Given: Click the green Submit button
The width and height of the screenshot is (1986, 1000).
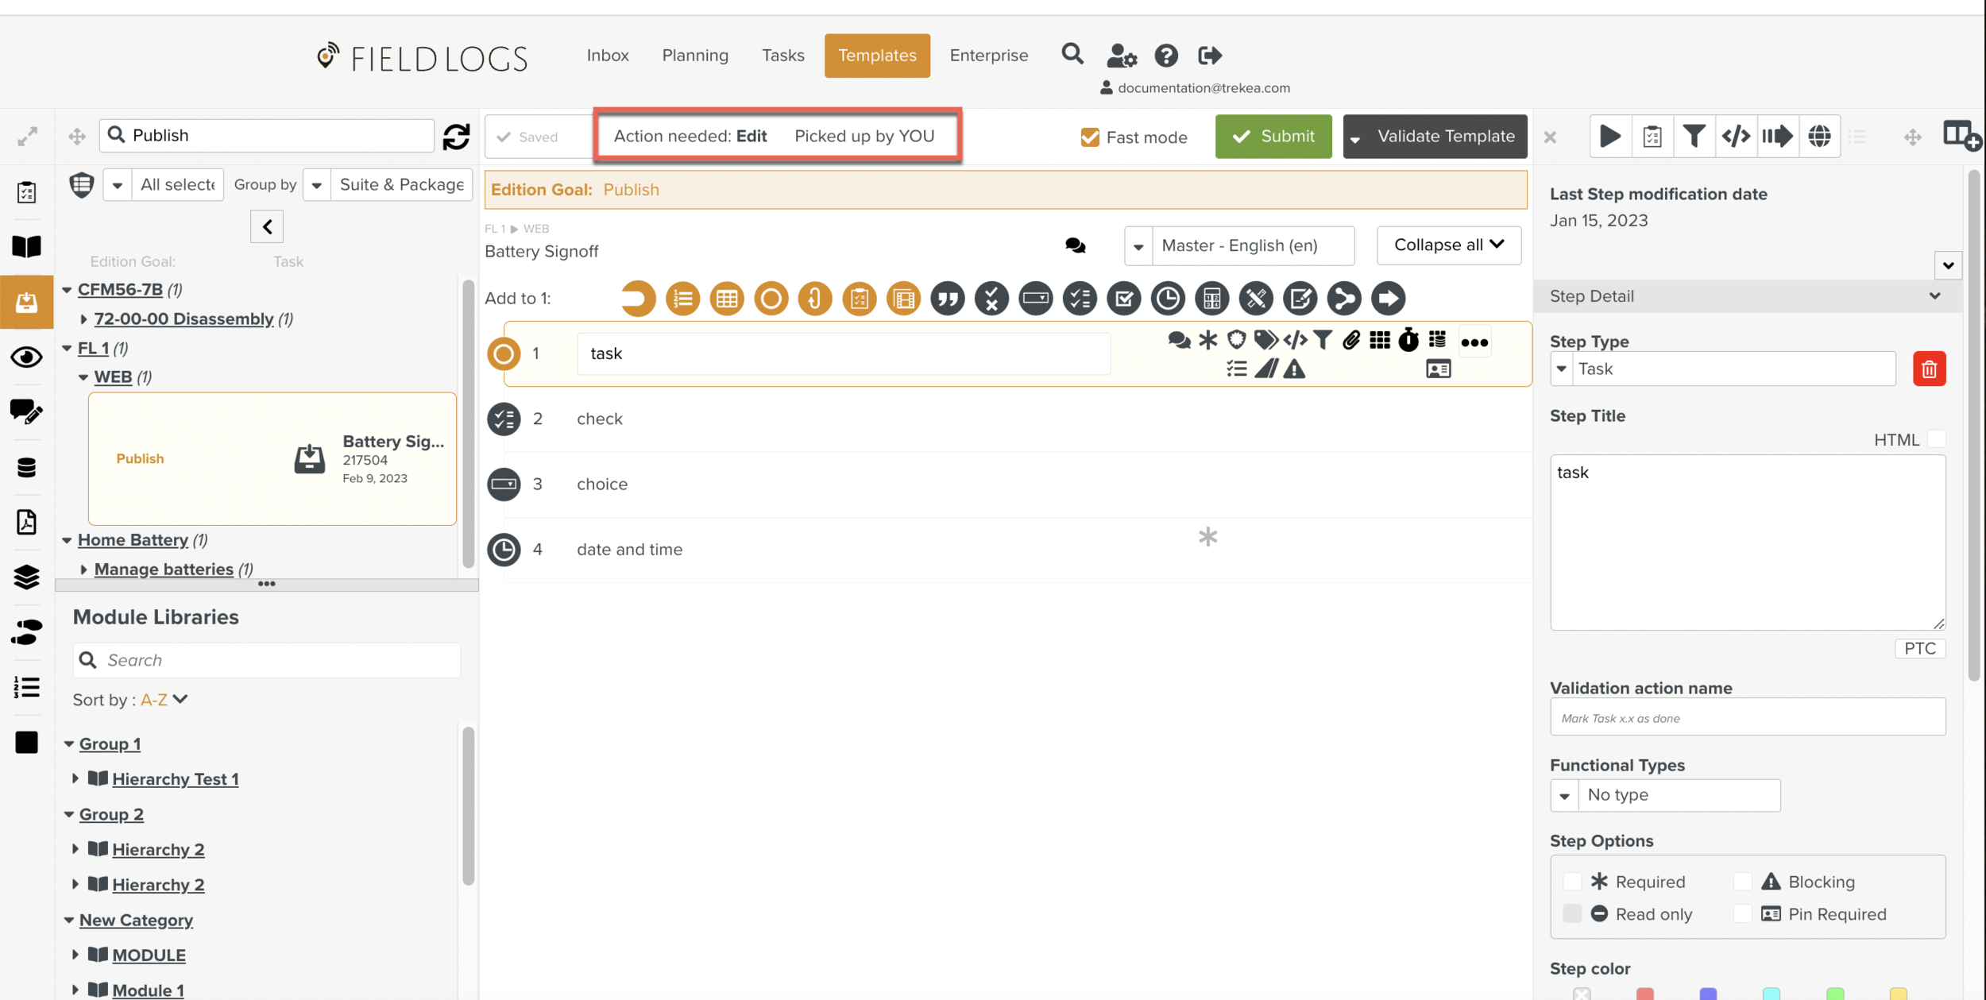Looking at the screenshot, I should point(1273,137).
